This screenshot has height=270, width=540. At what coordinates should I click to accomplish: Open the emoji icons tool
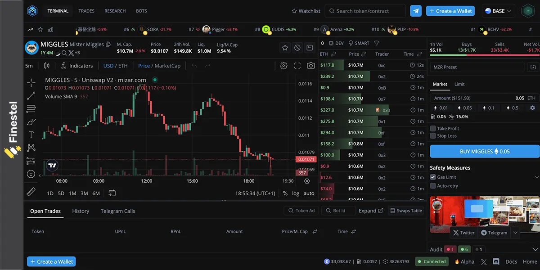pyautogui.click(x=31, y=174)
